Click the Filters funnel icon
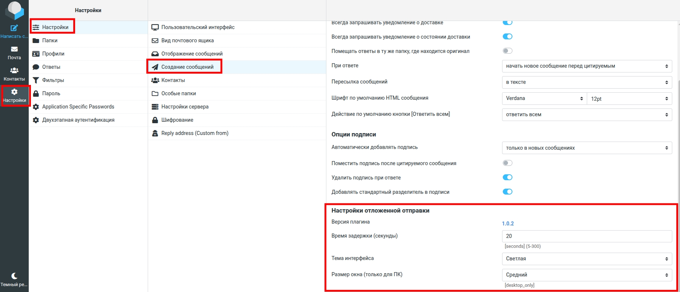 tap(36, 80)
